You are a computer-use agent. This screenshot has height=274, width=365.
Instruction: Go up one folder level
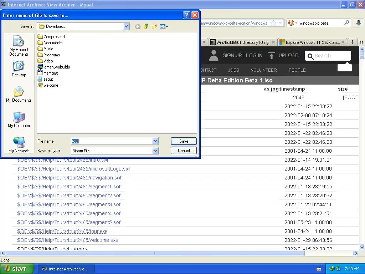(x=146, y=26)
